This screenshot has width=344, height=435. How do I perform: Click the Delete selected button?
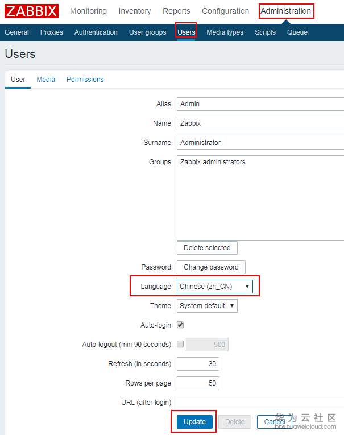pyautogui.click(x=207, y=248)
